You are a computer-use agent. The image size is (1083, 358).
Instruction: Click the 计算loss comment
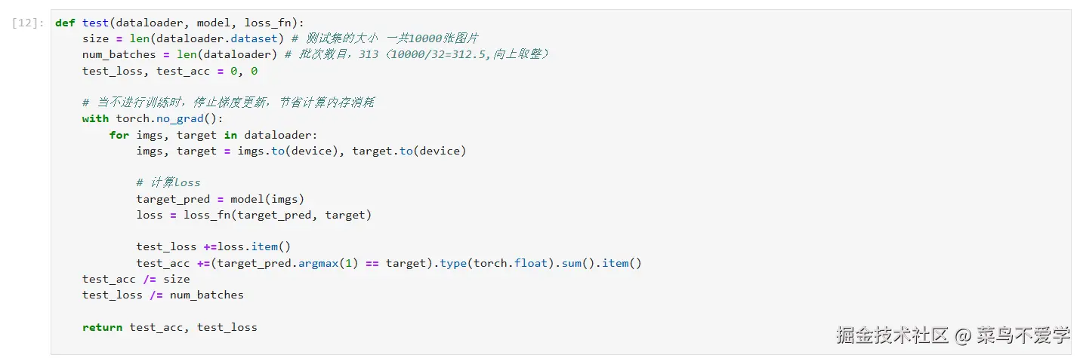click(x=168, y=182)
